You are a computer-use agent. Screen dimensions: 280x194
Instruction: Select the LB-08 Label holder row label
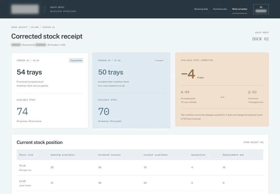click(25, 183)
